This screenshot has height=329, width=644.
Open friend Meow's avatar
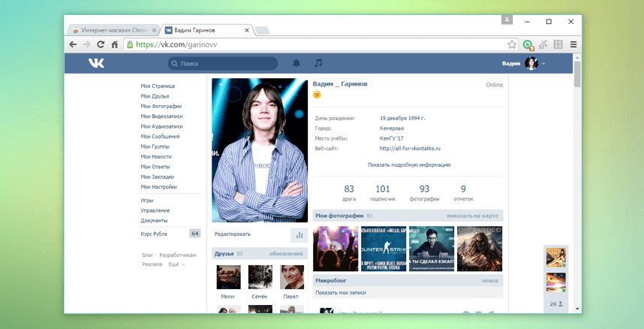(228, 277)
